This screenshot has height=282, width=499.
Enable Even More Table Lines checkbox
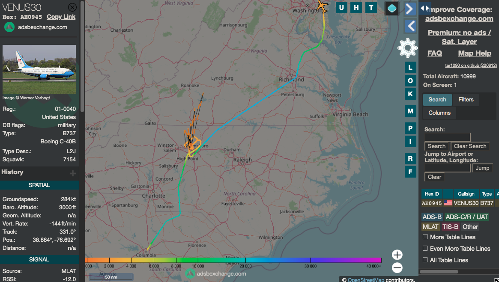tap(425, 248)
